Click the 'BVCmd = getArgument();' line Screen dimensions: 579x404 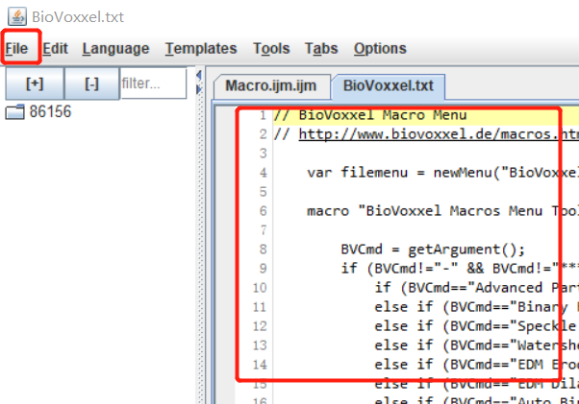click(x=433, y=250)
